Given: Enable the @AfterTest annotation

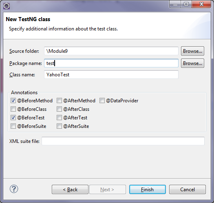Looking at the screenshot, I should point(59,118).
